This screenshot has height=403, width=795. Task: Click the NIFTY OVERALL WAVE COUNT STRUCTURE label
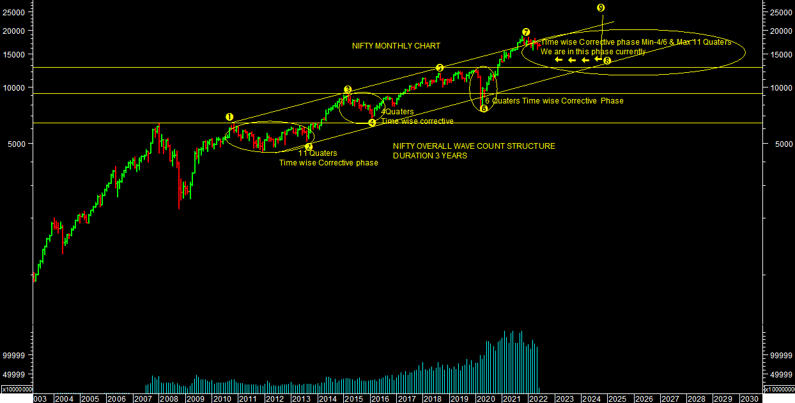coord(474,146)
